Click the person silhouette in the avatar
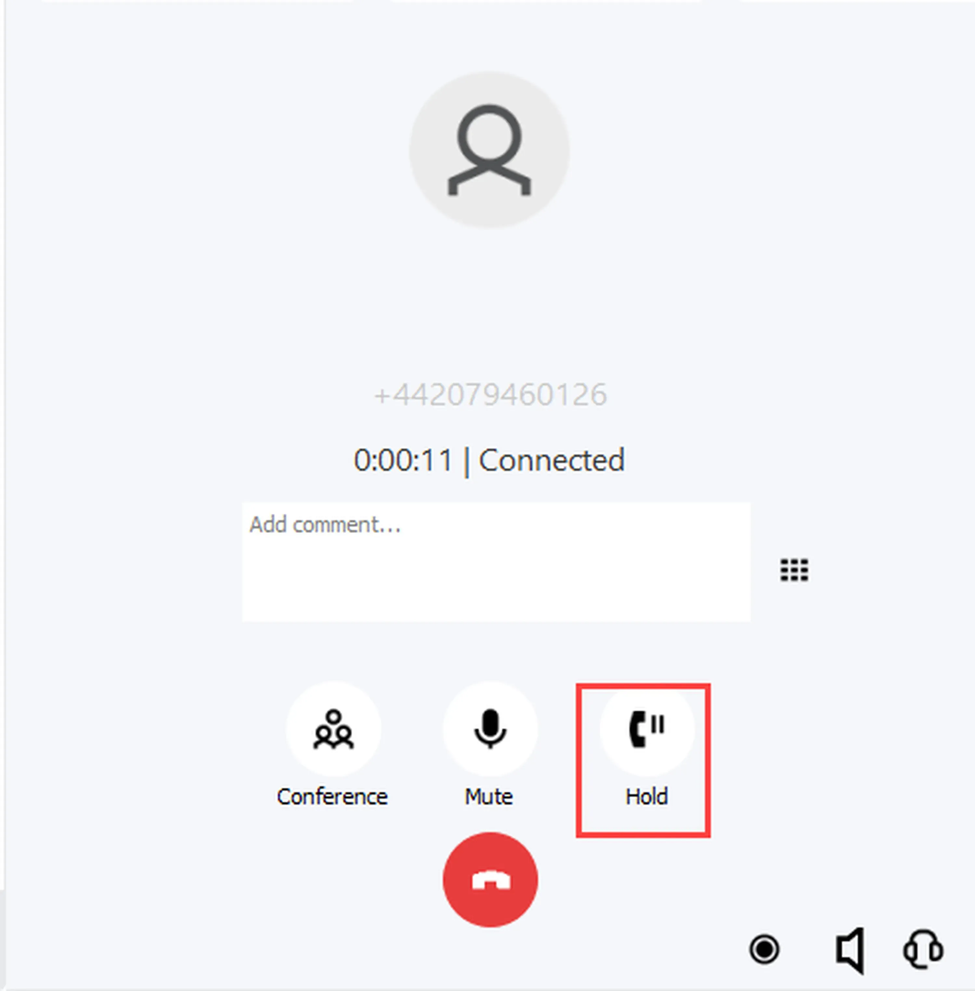The height and width of the screenshot is (991, 975). click(x=489, y=150)
